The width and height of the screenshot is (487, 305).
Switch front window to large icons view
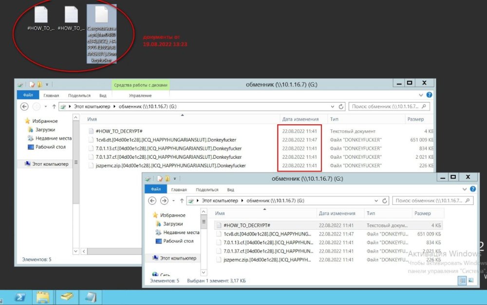[x=471, y=281]
